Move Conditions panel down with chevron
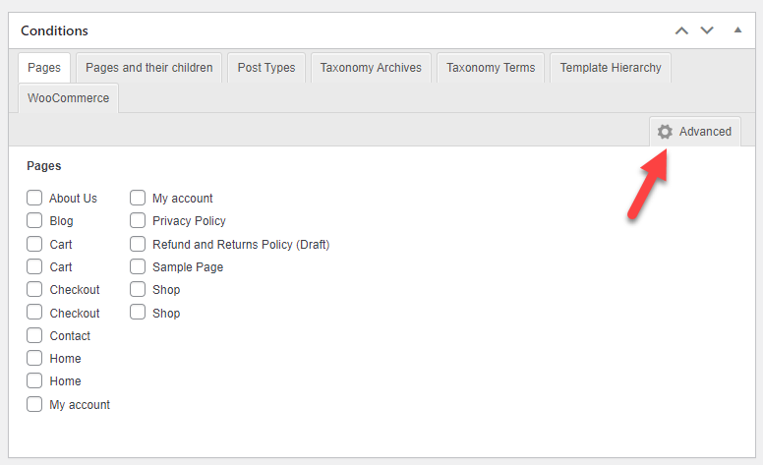The image size is (763, 465). coord(707,30)
